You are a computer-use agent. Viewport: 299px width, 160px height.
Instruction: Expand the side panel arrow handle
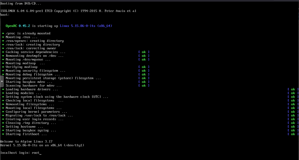coord(2,81)
